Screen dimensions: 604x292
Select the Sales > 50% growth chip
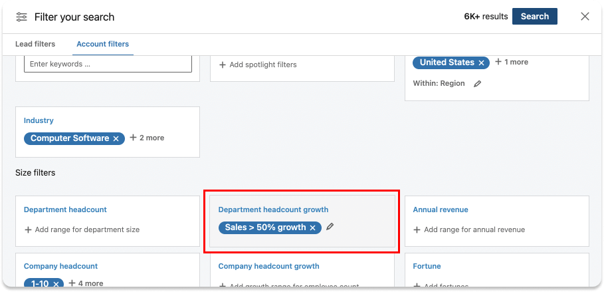click(265, 227)
